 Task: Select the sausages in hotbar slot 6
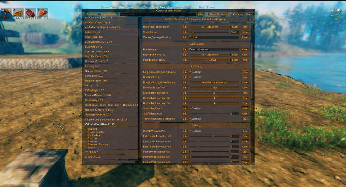[18, 14]
